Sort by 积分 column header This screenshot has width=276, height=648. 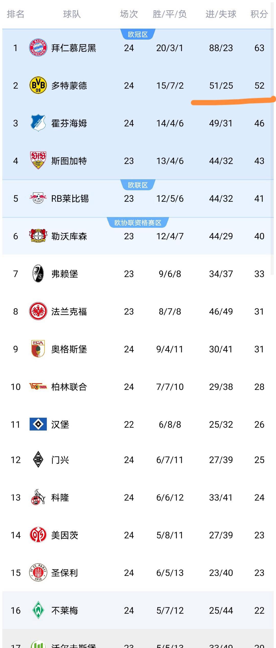259,14
